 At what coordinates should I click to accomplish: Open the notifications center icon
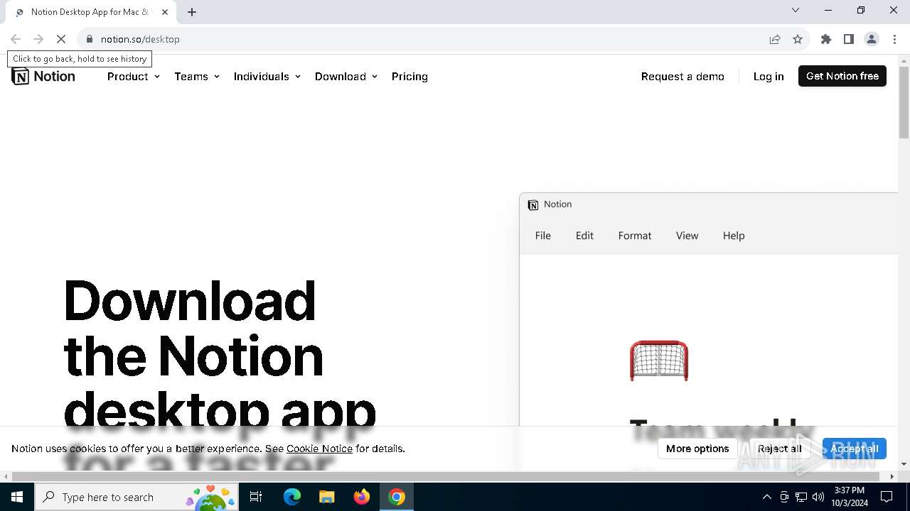click(887, 497)
